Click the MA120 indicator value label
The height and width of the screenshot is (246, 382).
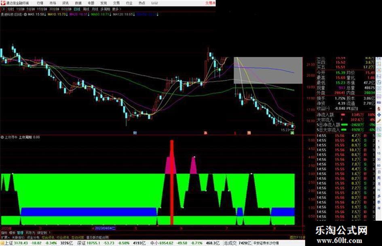click(124, 15)
